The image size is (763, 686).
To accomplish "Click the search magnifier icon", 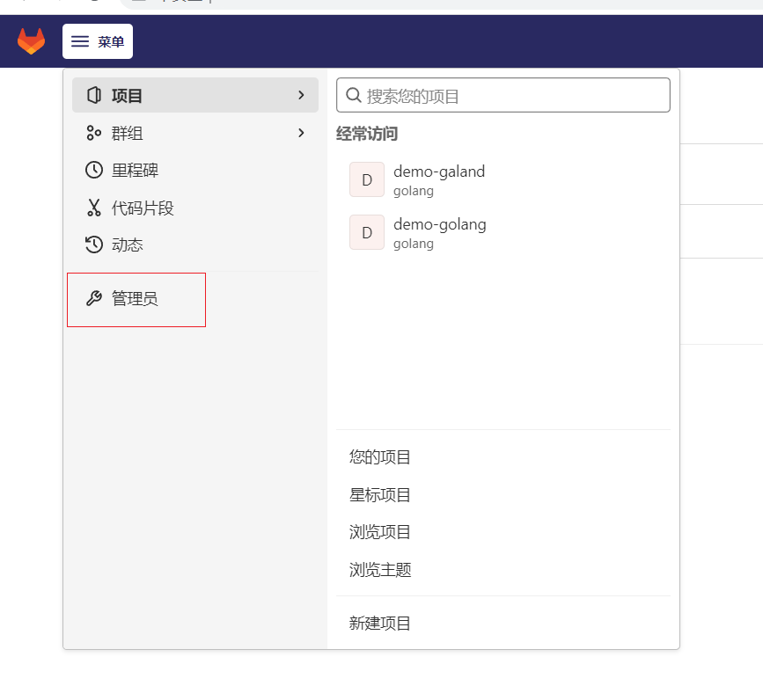I will [353, 95].
